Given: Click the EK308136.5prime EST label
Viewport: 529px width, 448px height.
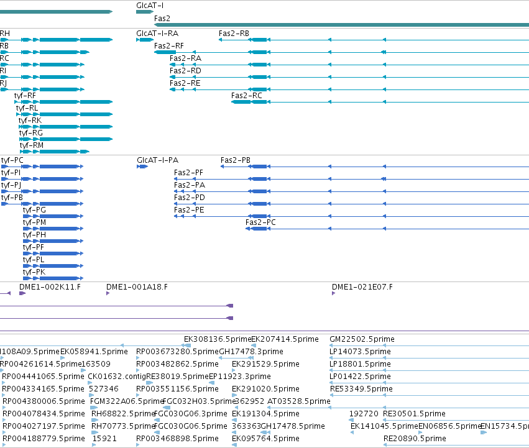Looking at the screenshot, I should (x=218, y=339).
